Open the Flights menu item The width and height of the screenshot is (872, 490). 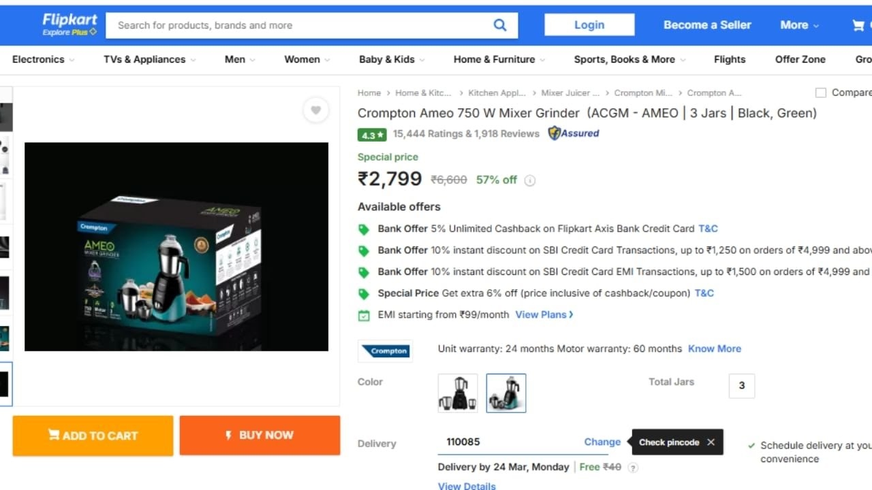[730, 59]
